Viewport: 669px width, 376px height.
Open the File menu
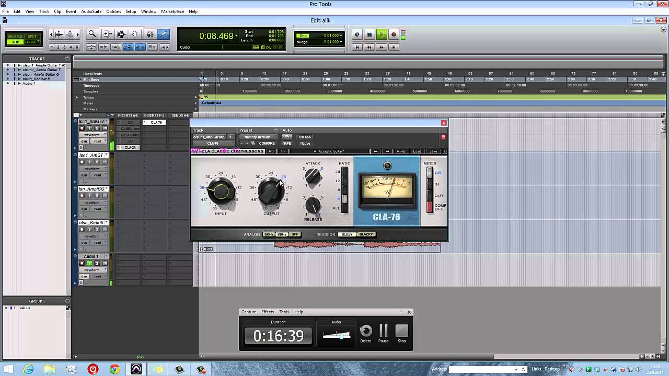point(5,11)
